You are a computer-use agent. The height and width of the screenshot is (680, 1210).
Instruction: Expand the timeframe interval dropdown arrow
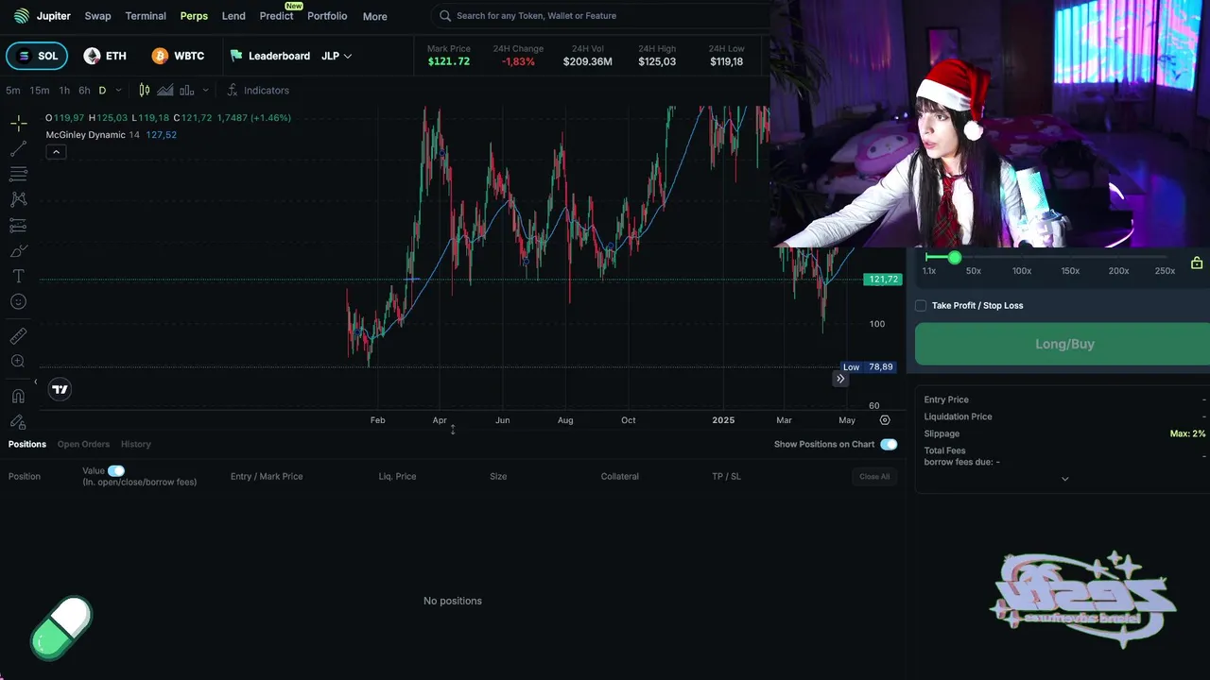[118, 91]
